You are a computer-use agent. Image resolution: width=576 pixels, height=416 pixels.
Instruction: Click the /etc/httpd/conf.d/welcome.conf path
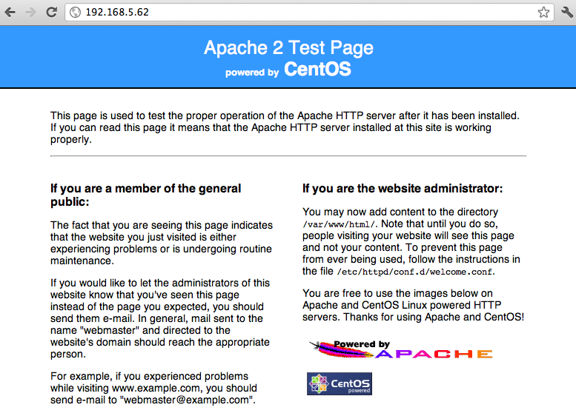(415, 272)
